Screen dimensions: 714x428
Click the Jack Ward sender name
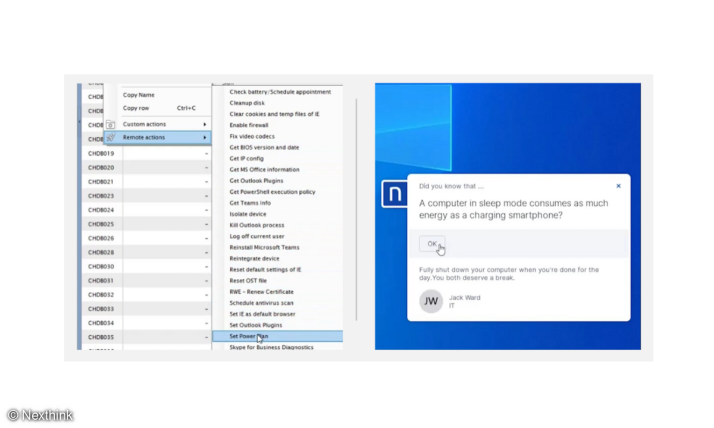pos(465,298)
